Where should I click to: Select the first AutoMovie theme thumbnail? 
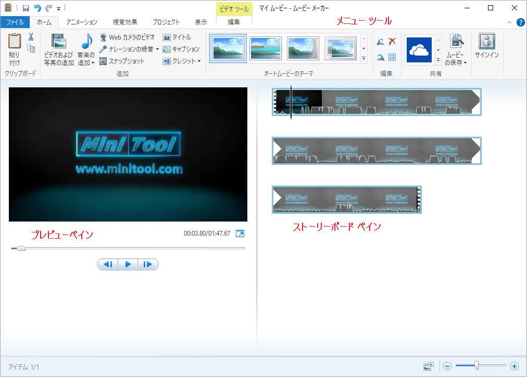(x=228, y=48)
